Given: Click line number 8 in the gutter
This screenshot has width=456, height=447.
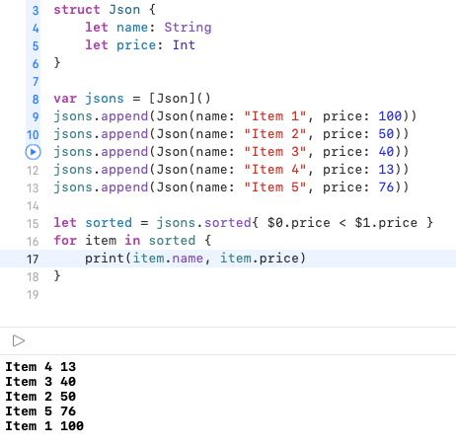Looking at the screenshot, I should (36, 100).
